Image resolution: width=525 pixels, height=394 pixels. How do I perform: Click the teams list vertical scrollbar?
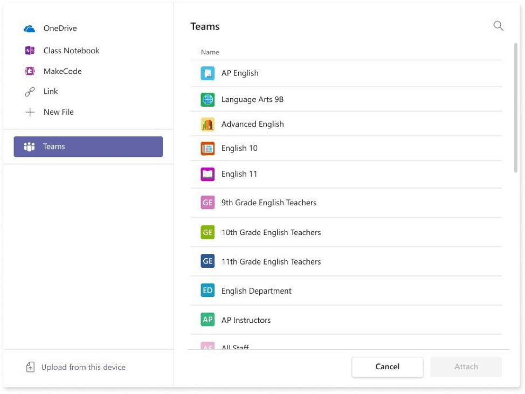[516, 108]
